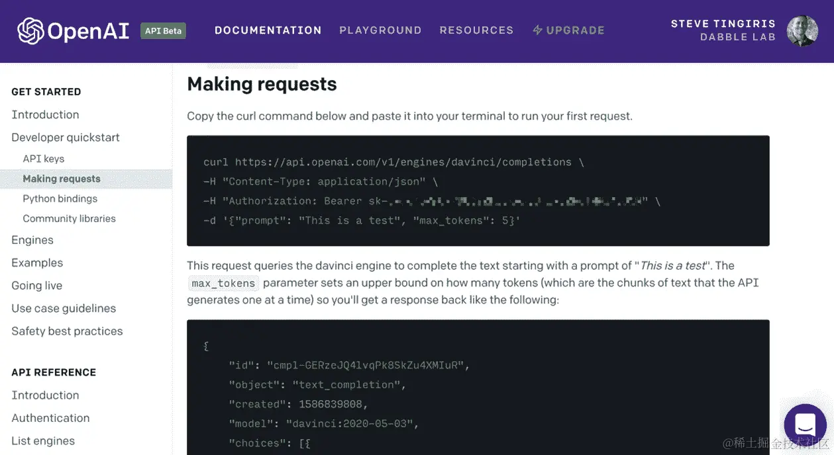Navigate to Python bindings
834x455 pixels.
coord(59,198)
